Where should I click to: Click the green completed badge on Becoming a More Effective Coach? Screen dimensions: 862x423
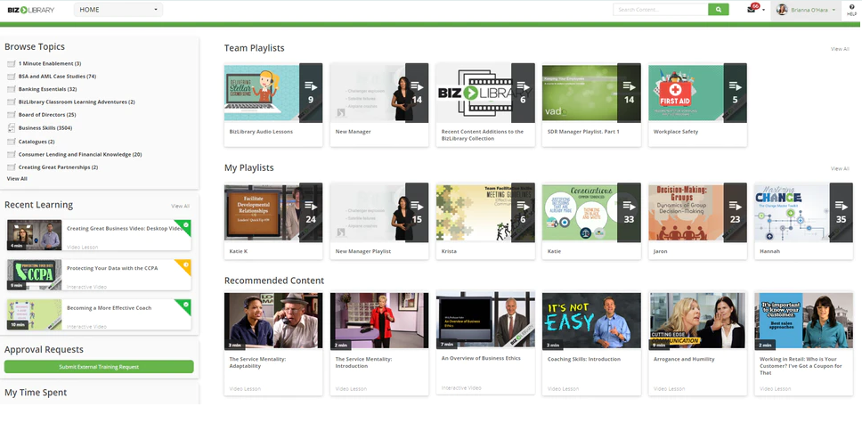[x=185, y=304]
